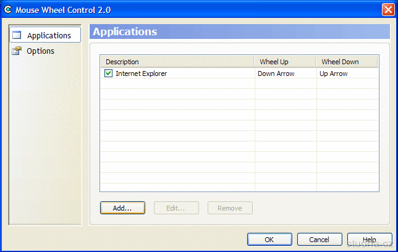Click the Remove button
This screenshot has width=398, height=252.
tap(230, 208)
